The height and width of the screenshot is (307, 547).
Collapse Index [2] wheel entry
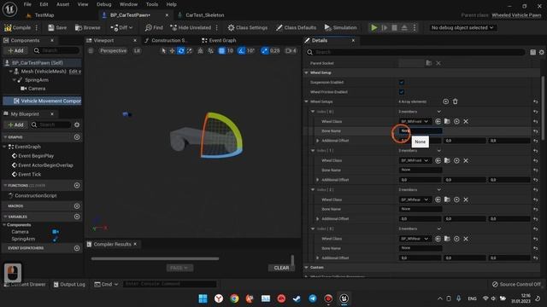313,189
